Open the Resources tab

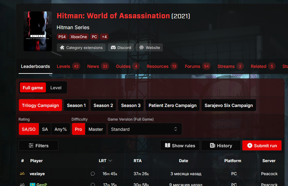[x=162, y=66]
